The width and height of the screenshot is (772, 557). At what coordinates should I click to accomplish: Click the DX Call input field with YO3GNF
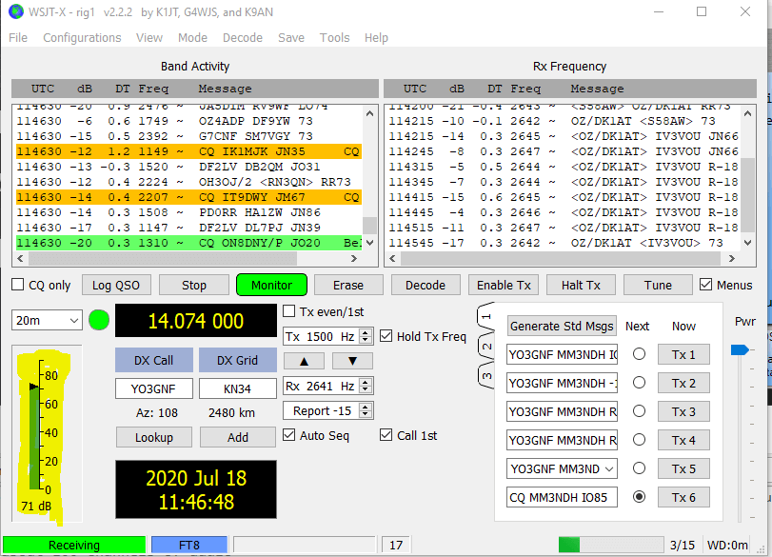[x=153, y=388]
